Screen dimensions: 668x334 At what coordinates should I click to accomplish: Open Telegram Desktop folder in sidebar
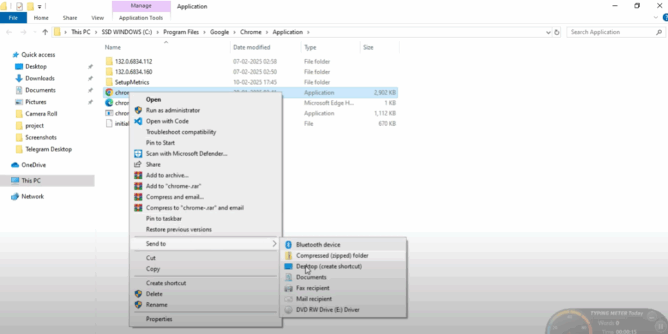pyautogui.click(x=48, y=149)
